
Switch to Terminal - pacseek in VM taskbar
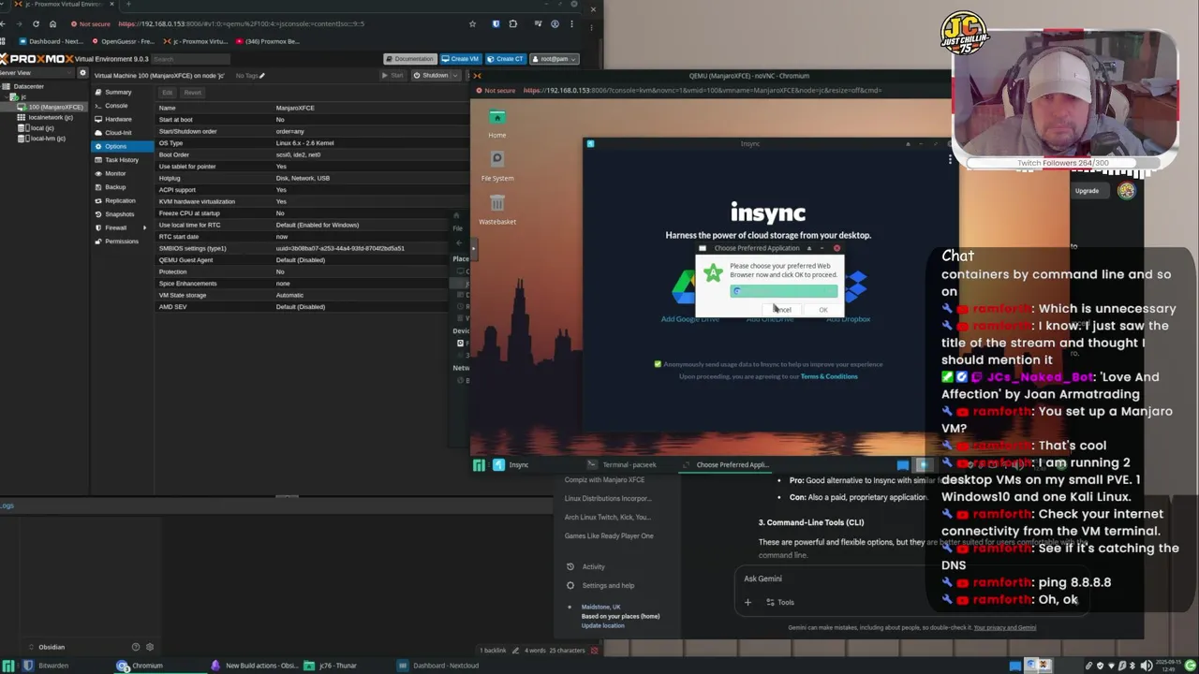coord(622,464)
